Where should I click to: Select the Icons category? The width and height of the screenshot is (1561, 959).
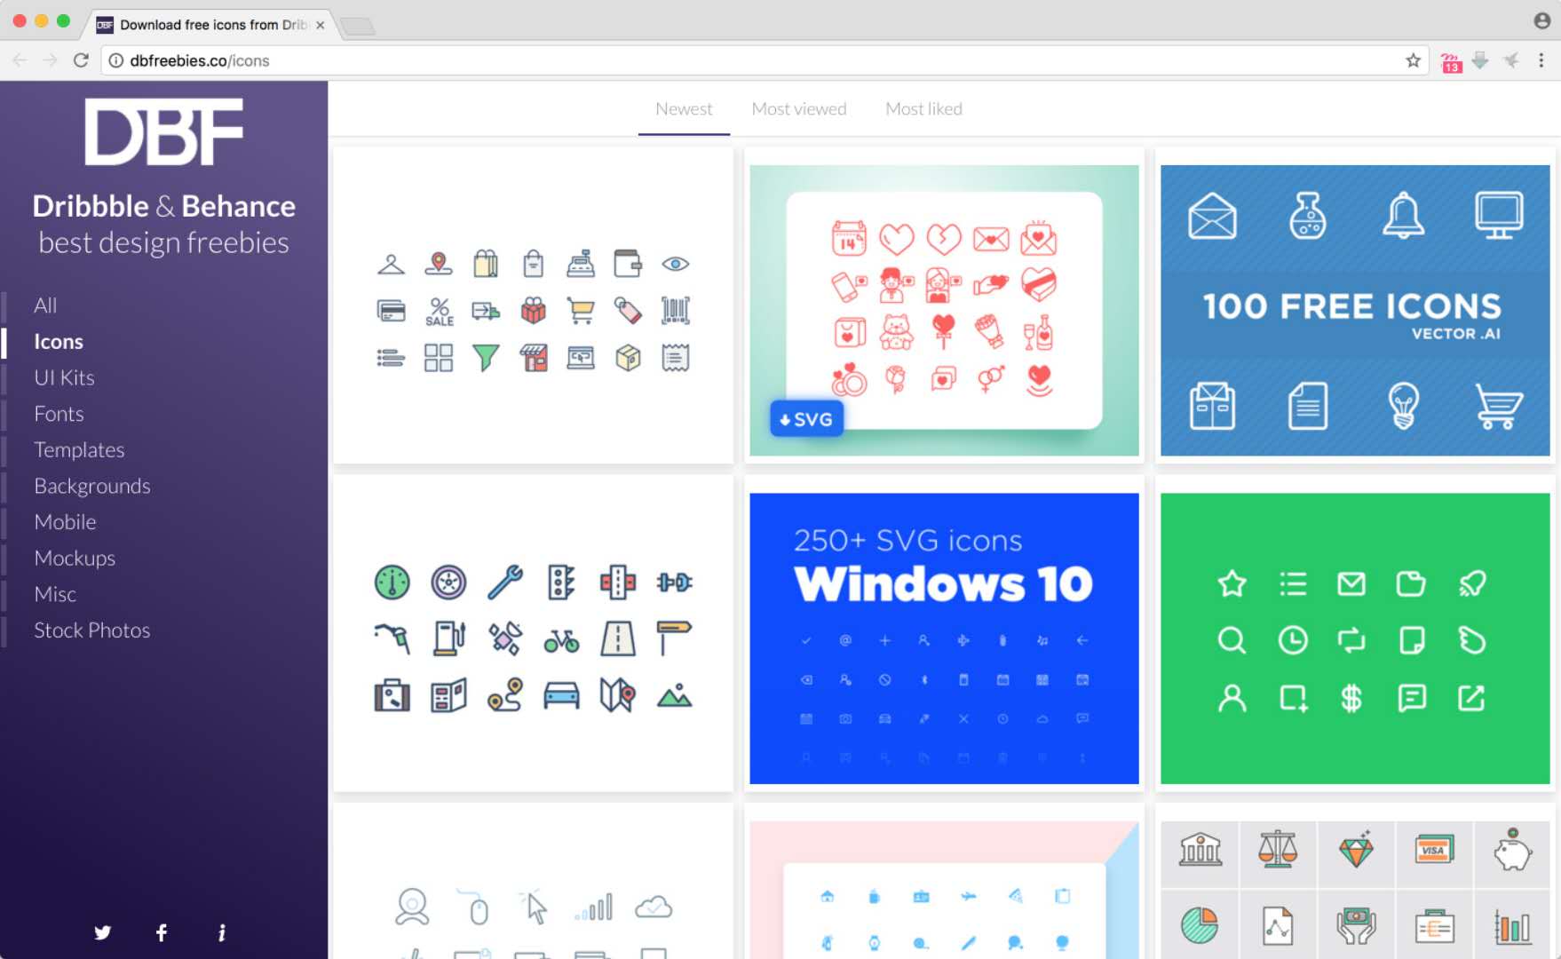coord(59,342)
